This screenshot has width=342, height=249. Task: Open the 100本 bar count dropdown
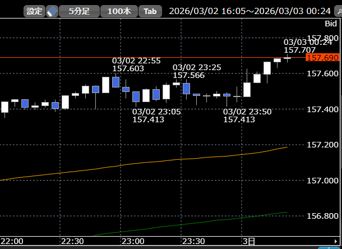(119, 11)
